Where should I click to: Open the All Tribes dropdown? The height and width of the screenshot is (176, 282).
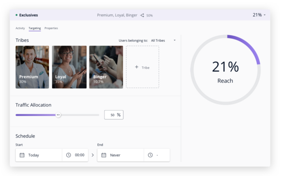[x=163, y=41]
